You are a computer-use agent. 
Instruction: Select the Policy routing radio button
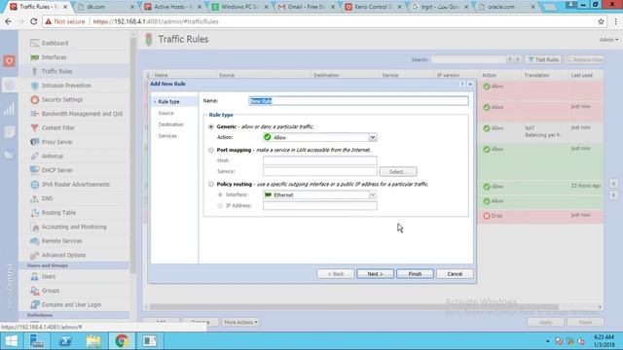tap(211, 184)
